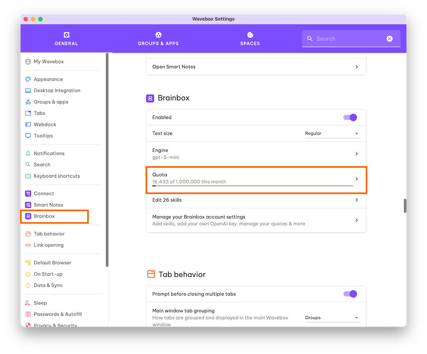Click the On Start-up power icon
The height and width of the screenshot is (354, 427).
click(28, 274)
